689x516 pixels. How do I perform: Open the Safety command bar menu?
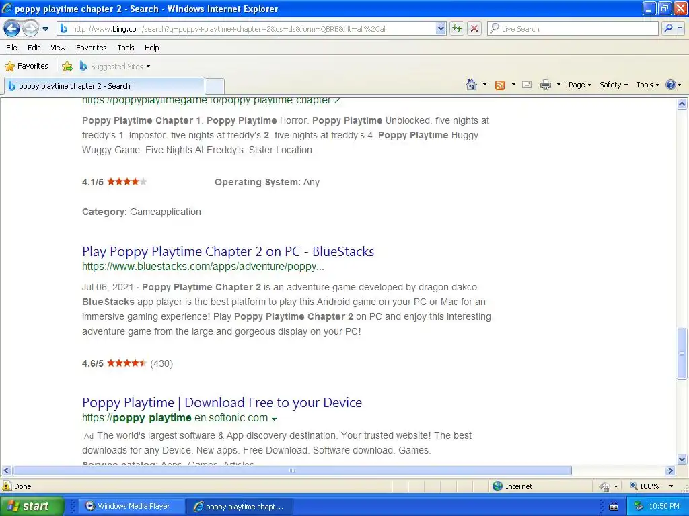coord(614,85)
